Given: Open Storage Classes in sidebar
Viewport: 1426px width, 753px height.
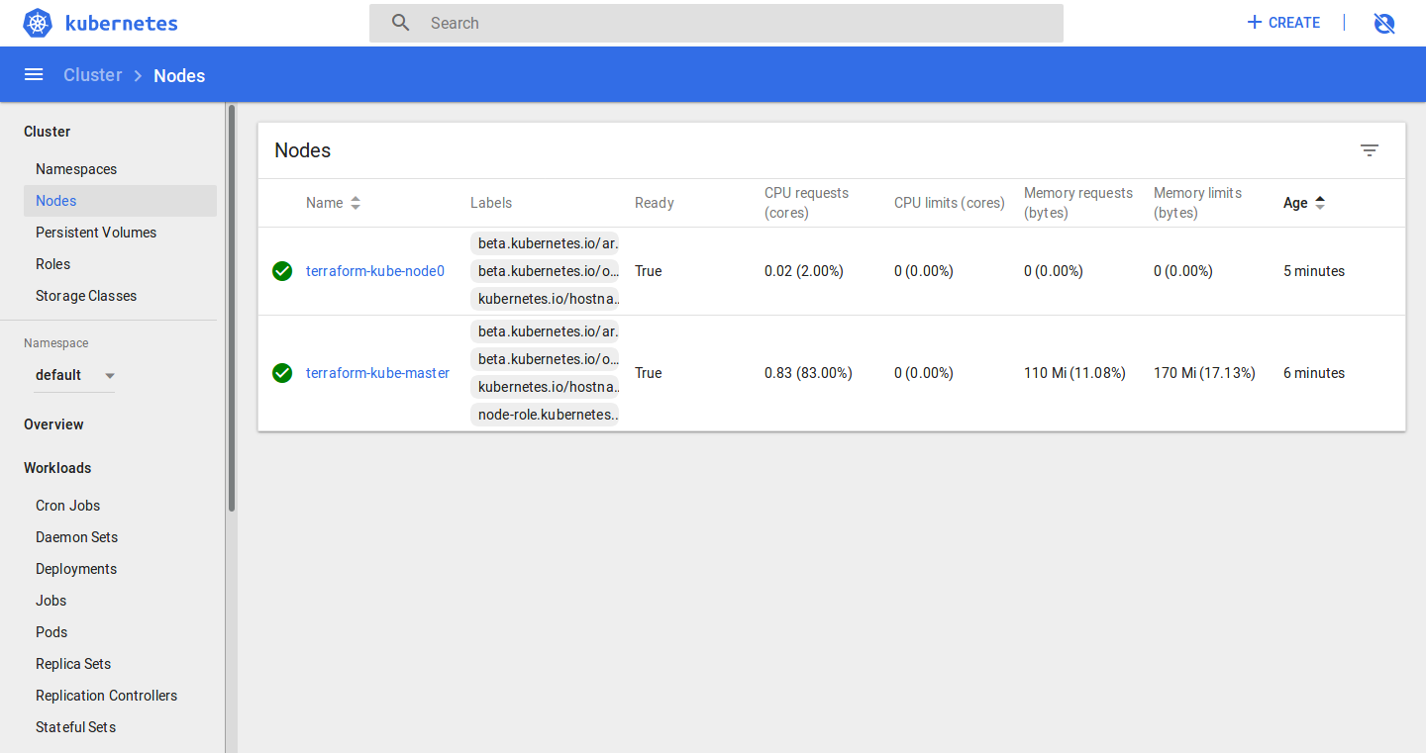Looking at the screenshot, I should [x=86, y=296].
